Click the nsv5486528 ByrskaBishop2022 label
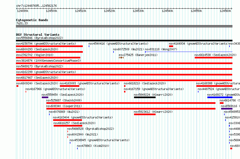240x159 pixels. 91,129
